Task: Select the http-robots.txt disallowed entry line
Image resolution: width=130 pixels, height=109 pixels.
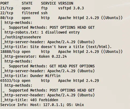Action: (x=42, y=32)
